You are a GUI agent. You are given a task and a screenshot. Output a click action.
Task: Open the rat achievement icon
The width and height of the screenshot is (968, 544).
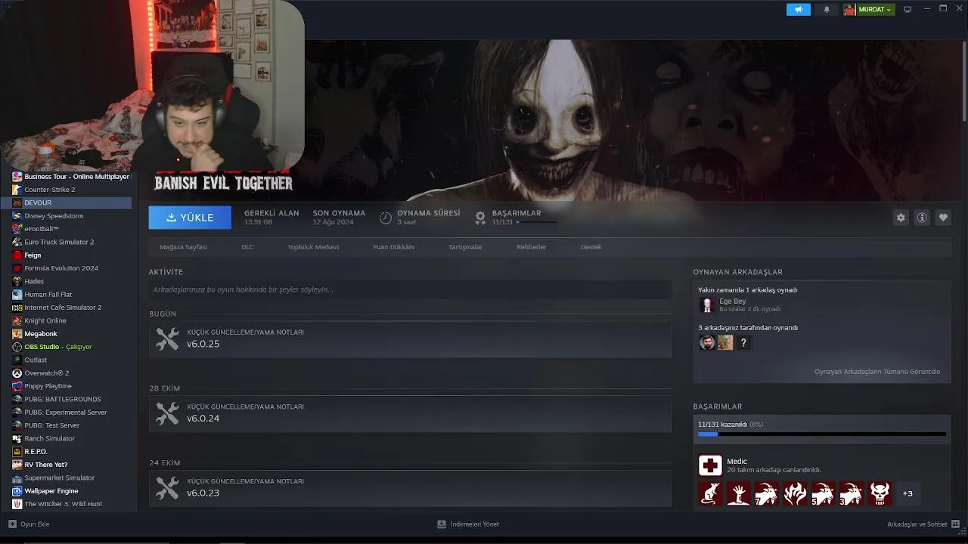710,494
